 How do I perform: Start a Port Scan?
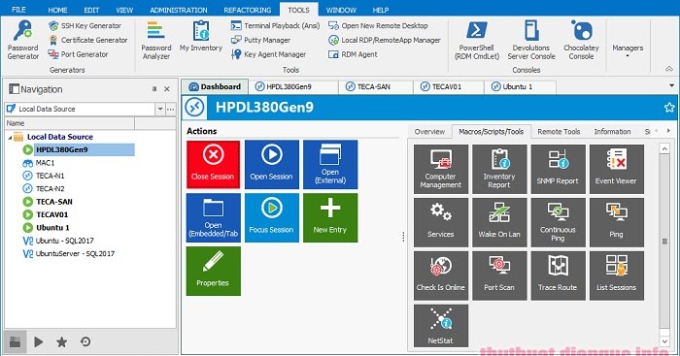[x=499, y=275]
